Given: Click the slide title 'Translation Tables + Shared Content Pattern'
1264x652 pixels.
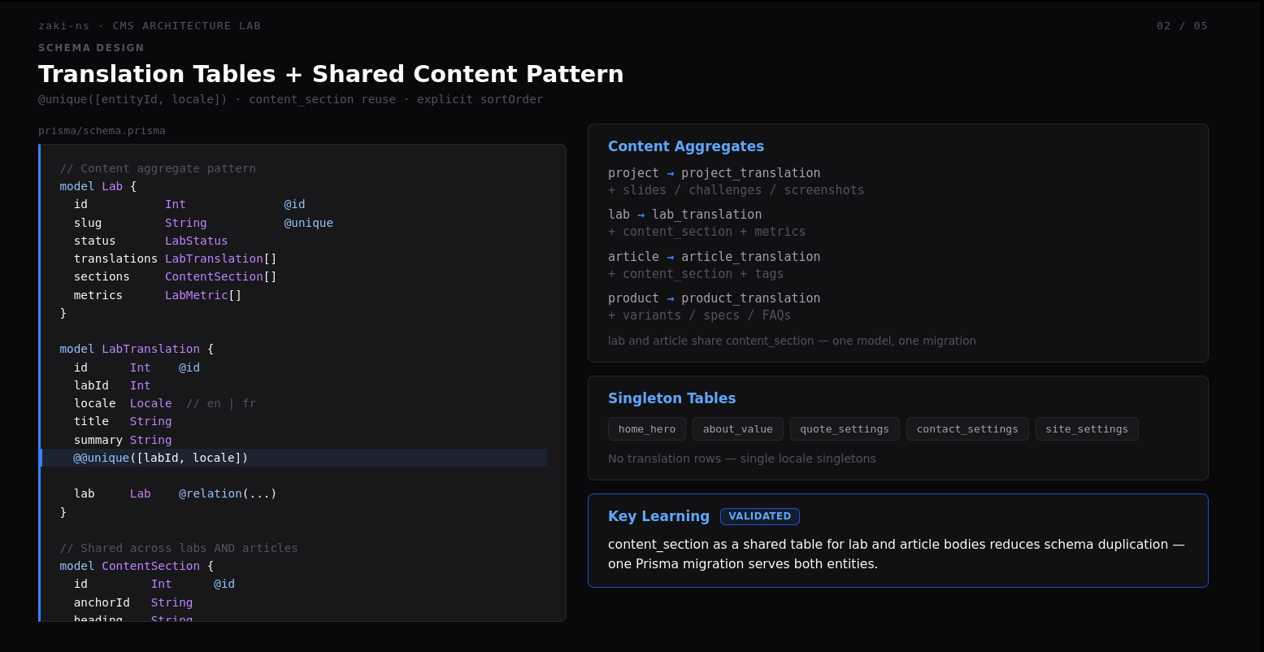Looking at the screenshot, I should [x=331, y=74].
